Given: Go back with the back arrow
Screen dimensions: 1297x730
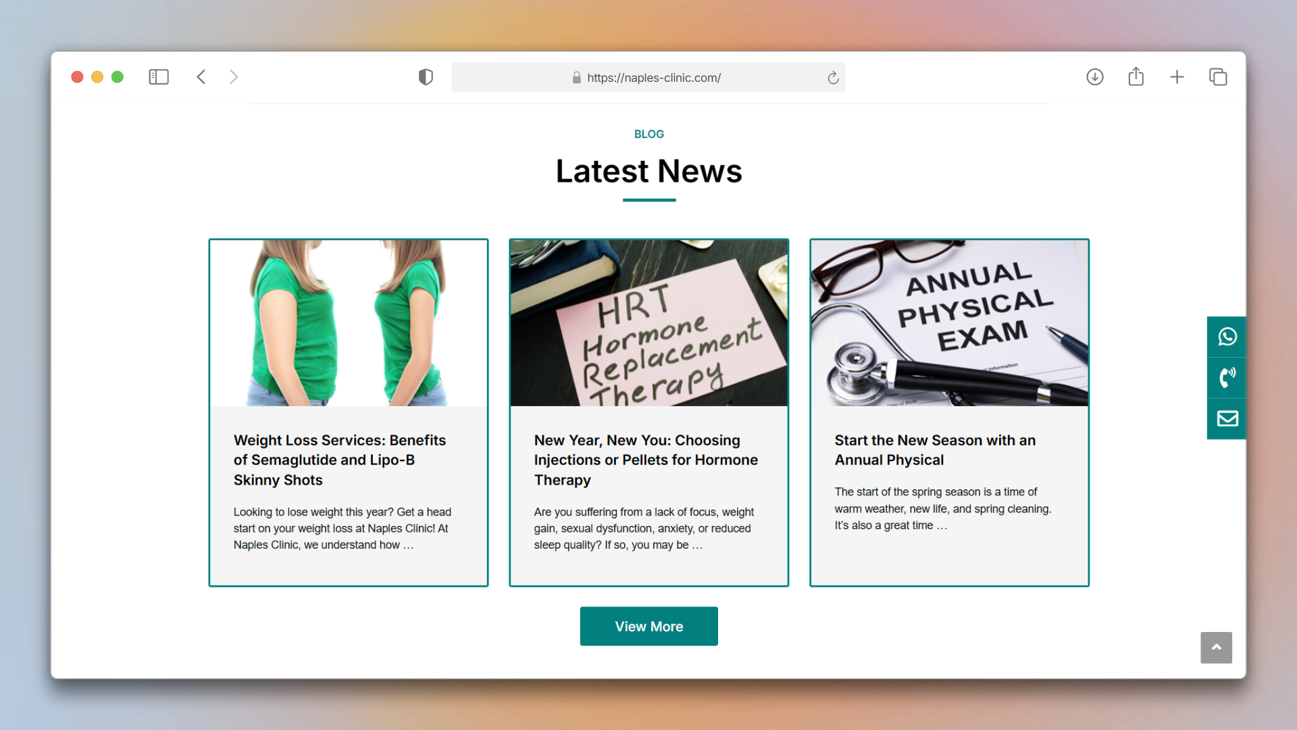Looking at the screenshot, I should point(201,77).
